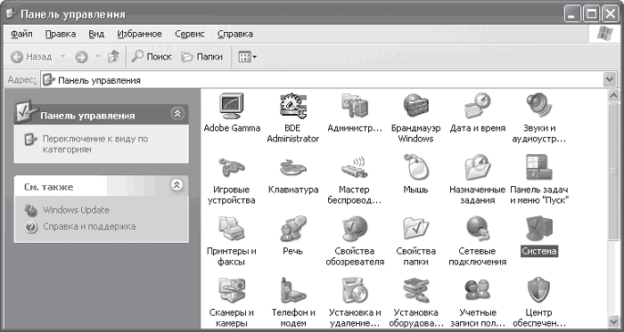The height and width of the screenshot is (332, 624).
Task: Open Установка и удаление программ icon
Action: (x=355, y=290)
